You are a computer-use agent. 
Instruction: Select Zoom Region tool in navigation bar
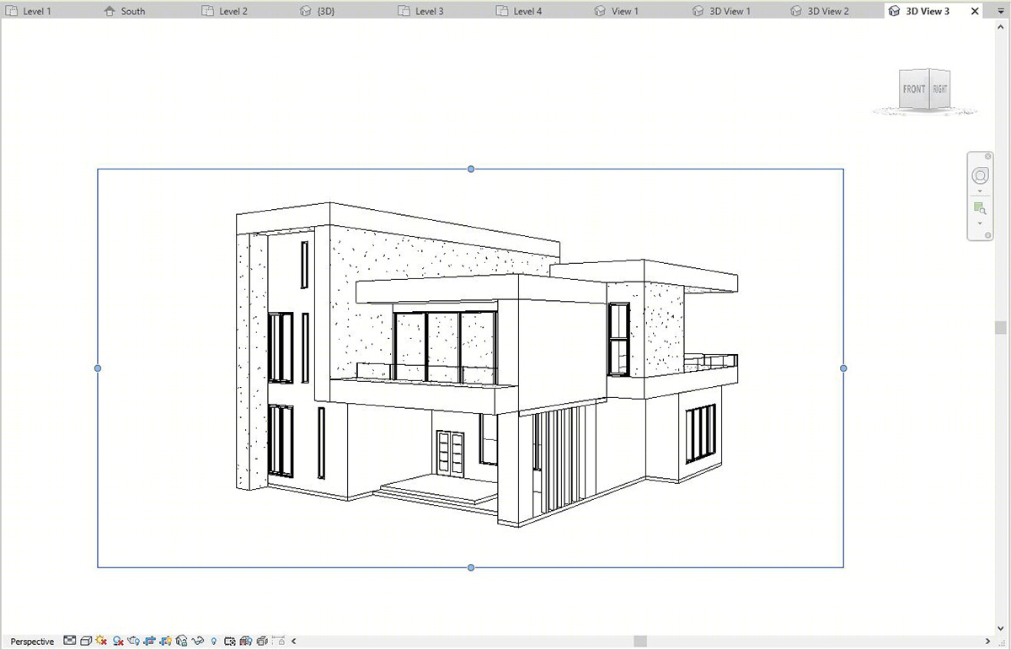(980, 207)
